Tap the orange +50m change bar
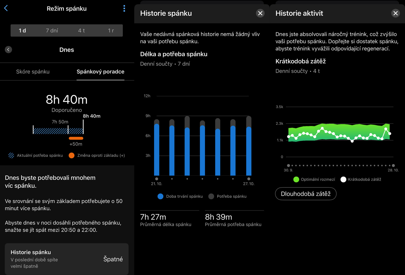The image size is (405, 275). pos(76,138)
